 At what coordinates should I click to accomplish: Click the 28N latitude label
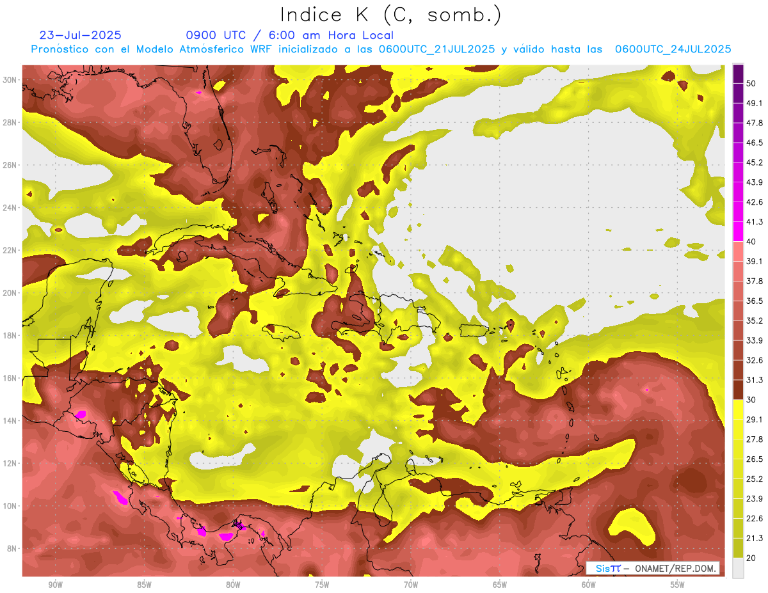coord(10,122)
